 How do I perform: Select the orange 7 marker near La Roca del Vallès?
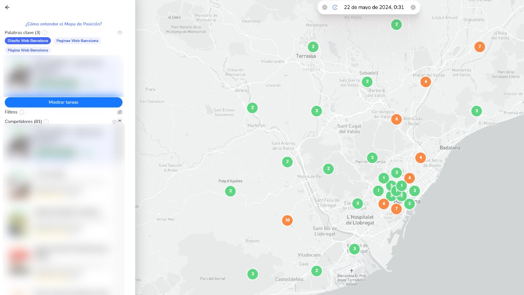click(479, 47)
